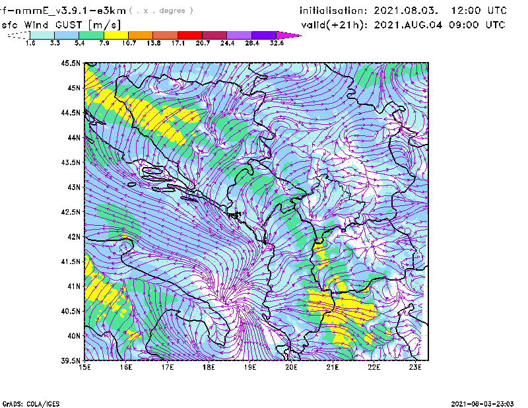This screenshot has width=528, height=408.
Task: Click the 44N latitude label
Action: pyautogui.click(x=74, y=137)
